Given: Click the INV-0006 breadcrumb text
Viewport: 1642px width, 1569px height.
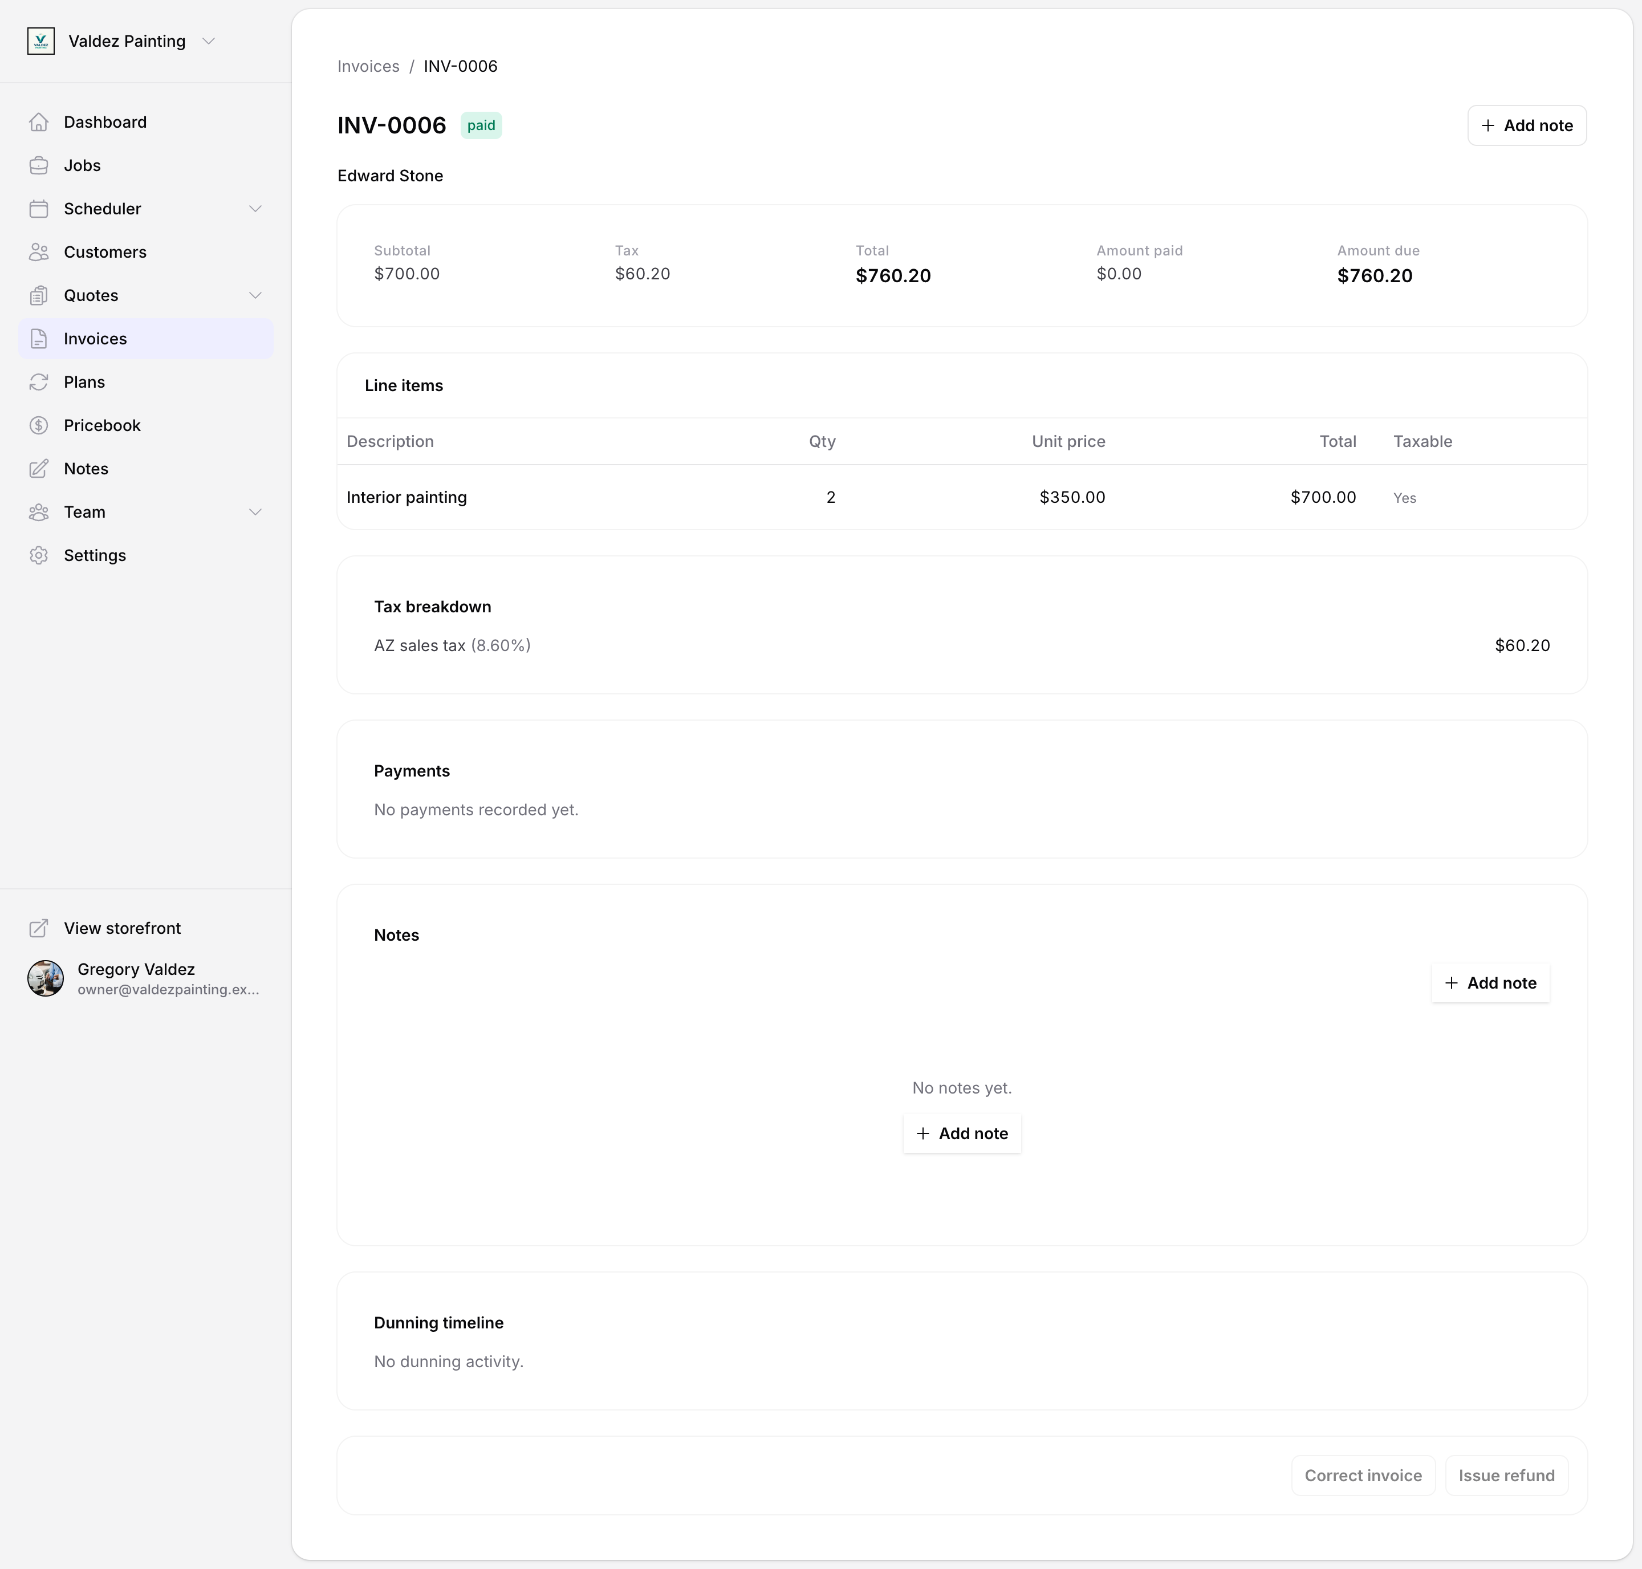Looking at the screenshot, I should 461,66.
